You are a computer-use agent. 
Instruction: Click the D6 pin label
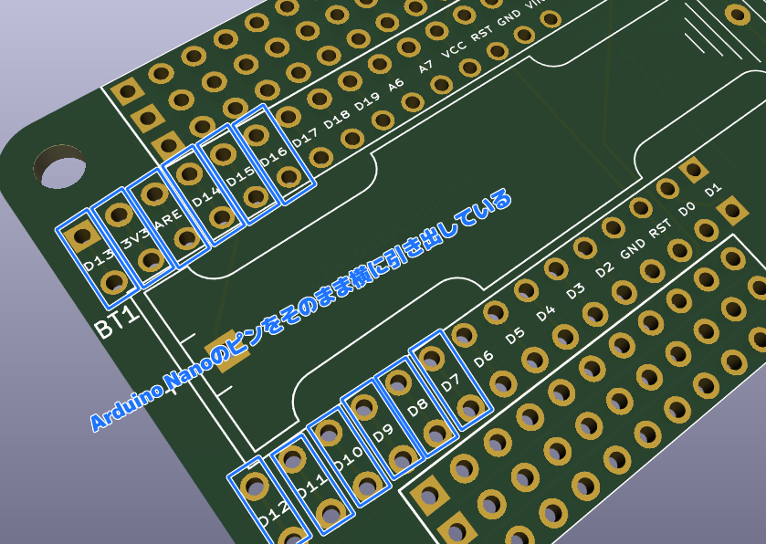[x=483, y=359]
